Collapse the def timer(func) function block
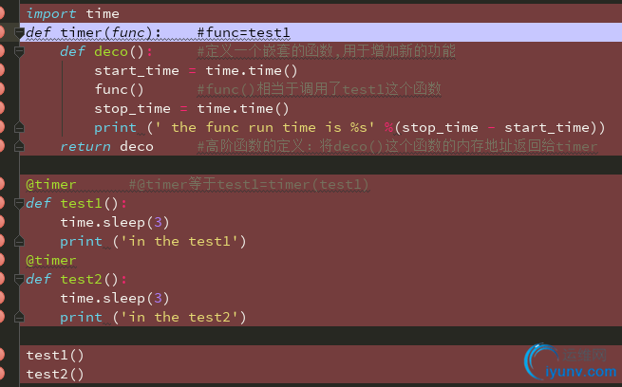 [19, 32]
